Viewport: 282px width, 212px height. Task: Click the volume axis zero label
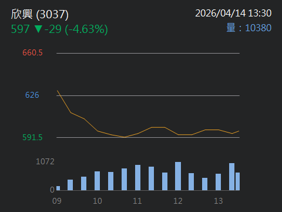(52, 190)
